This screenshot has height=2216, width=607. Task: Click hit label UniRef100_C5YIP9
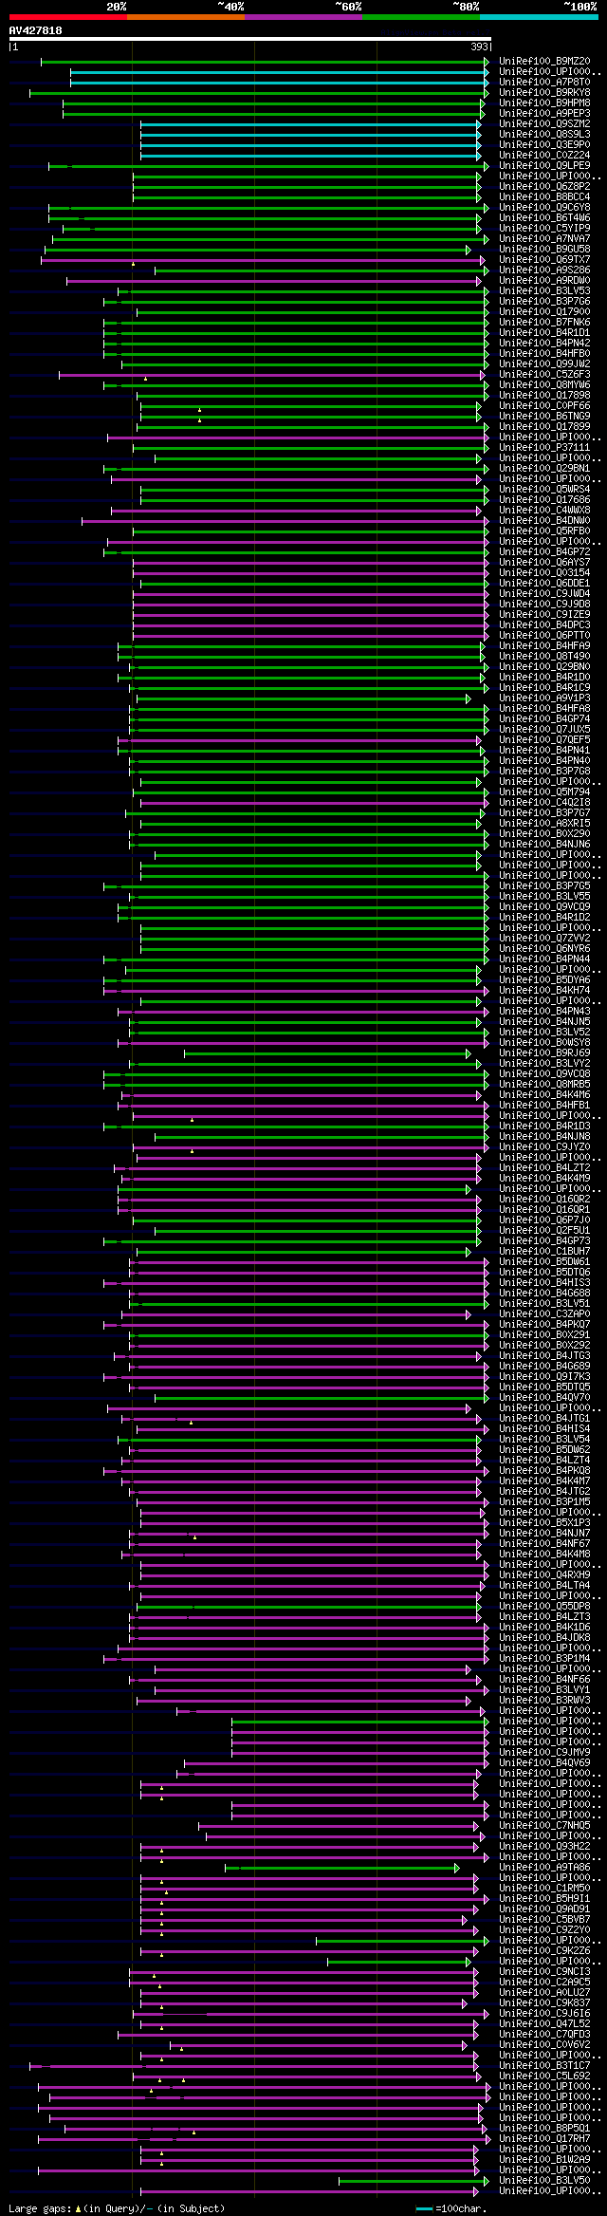[544, 229]
